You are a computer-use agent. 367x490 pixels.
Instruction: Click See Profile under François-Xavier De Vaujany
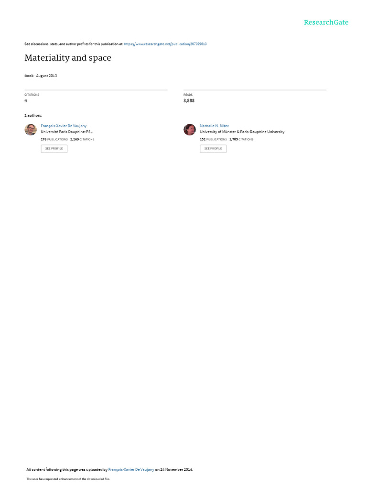54,148
